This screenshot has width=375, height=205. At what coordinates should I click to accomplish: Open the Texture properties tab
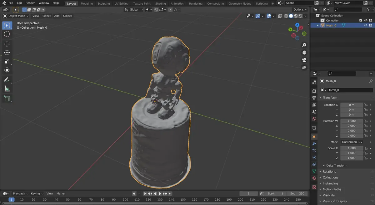click(314, 187)
